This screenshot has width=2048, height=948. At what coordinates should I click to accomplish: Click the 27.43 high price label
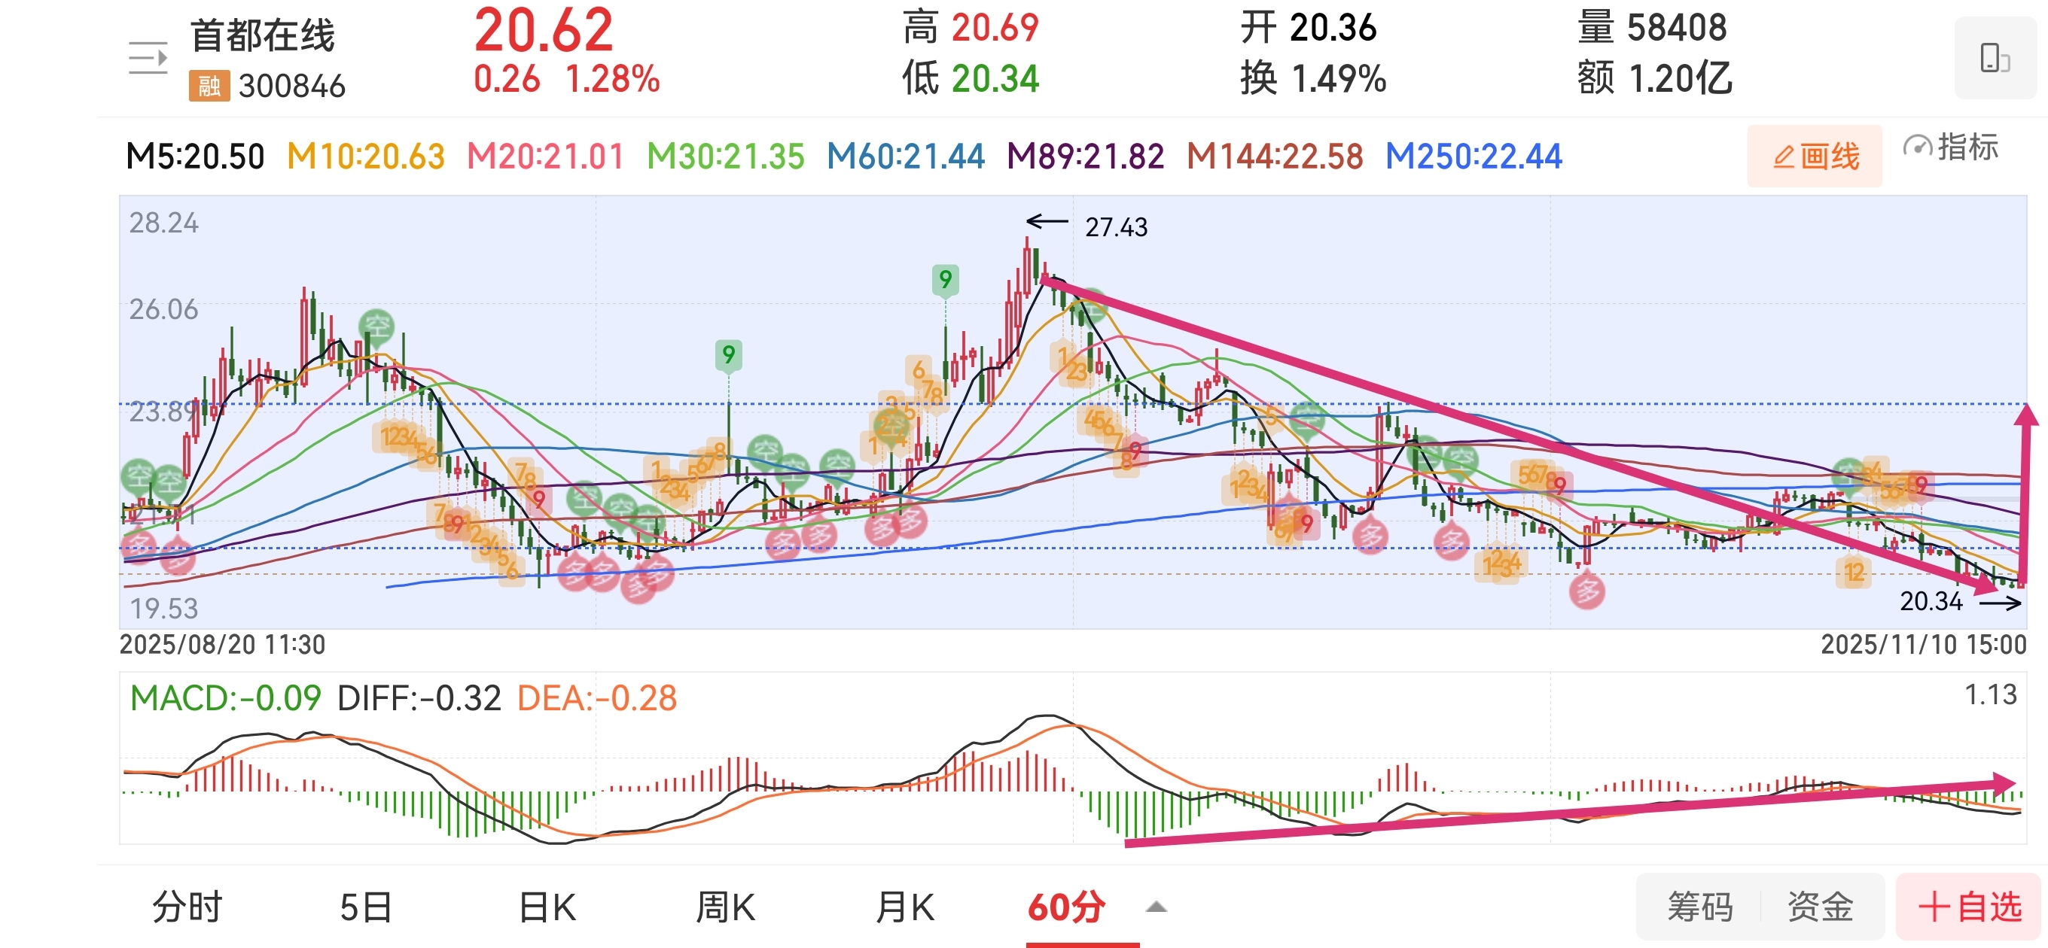coord(1115,228)
